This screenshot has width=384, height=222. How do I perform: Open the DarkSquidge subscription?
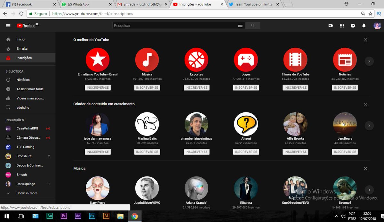coord(28,184)
